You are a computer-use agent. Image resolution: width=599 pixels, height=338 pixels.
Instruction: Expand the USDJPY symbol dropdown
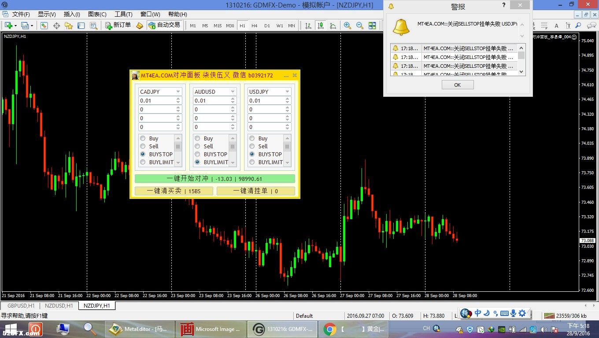[x=287, y=92]
